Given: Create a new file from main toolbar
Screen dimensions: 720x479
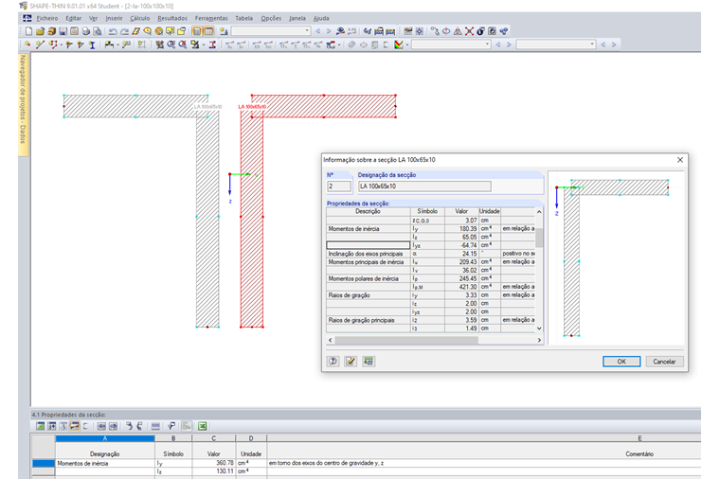Looking at the screenshot, I should [x=29, y=31].
